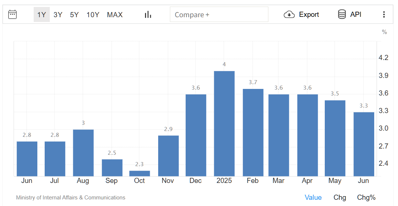398x206 pixels.
Task: Click the December bar showing 3.6
Action: click(x=196, y=135)
